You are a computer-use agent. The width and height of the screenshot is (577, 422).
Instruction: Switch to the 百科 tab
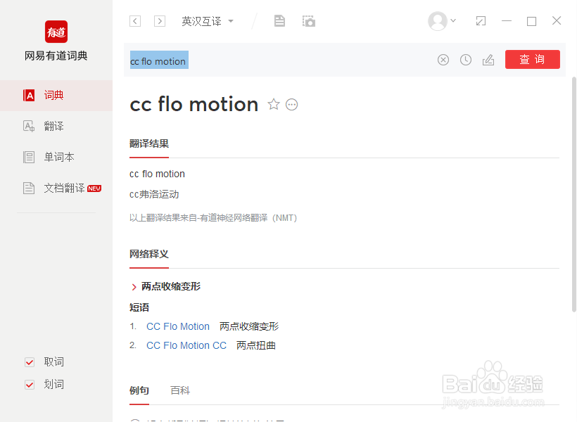pos(180,390)
